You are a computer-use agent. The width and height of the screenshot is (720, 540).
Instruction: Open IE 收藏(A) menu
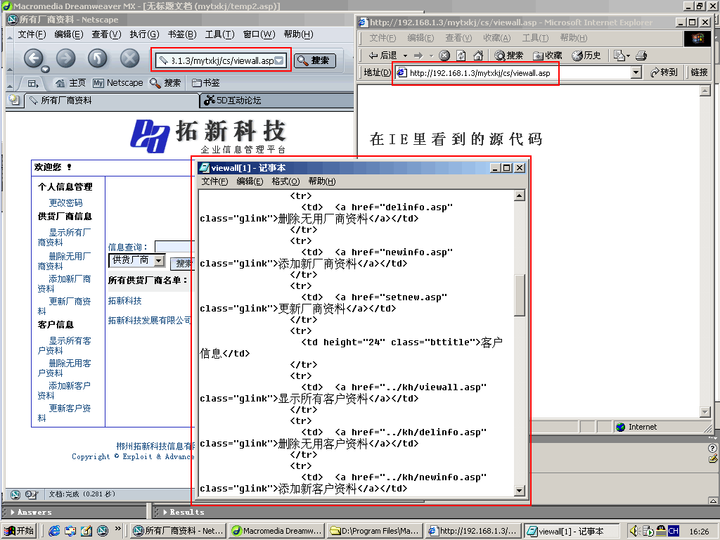point(497,38)
